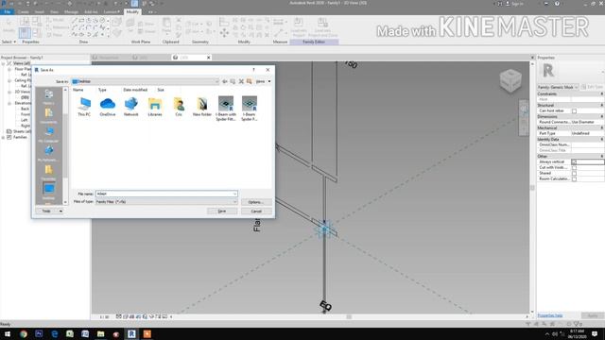Select Sheets (all) in Project Browser
This screenshot has height=340, width=605.
pos(21,131)
